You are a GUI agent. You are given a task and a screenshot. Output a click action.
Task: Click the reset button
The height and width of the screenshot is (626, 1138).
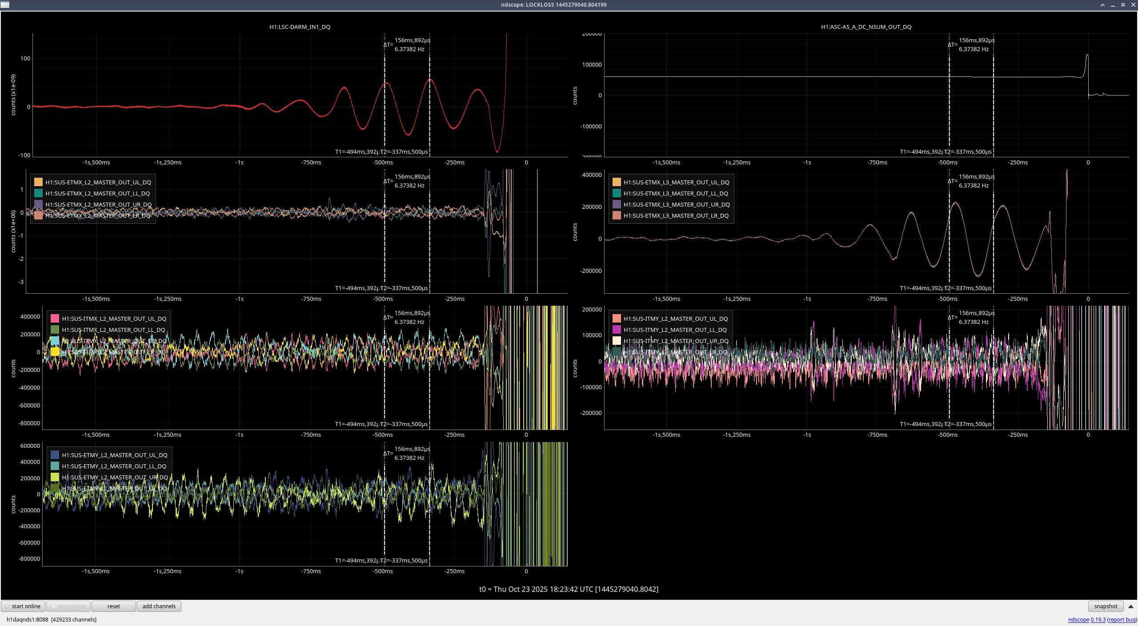click(113, 606)
